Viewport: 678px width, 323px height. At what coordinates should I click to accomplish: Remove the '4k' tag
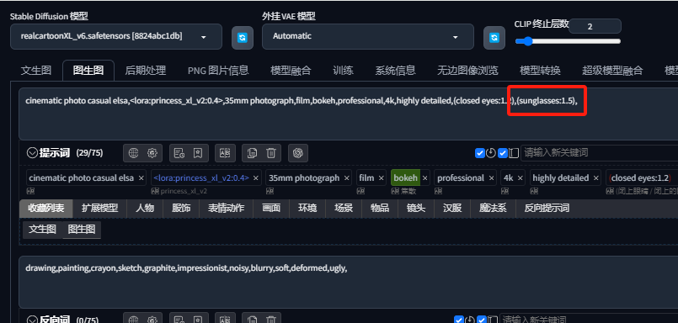coord(521,178)
